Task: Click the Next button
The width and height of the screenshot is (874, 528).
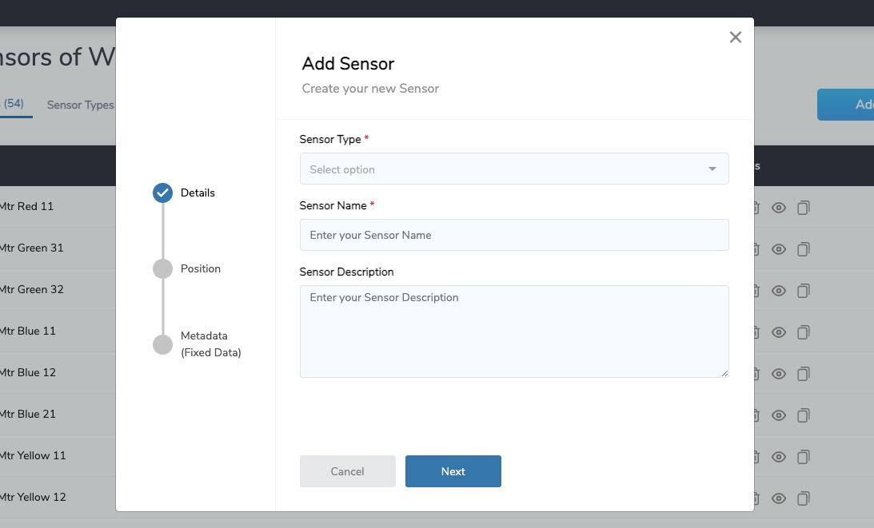Action: (x=453, y=470)
